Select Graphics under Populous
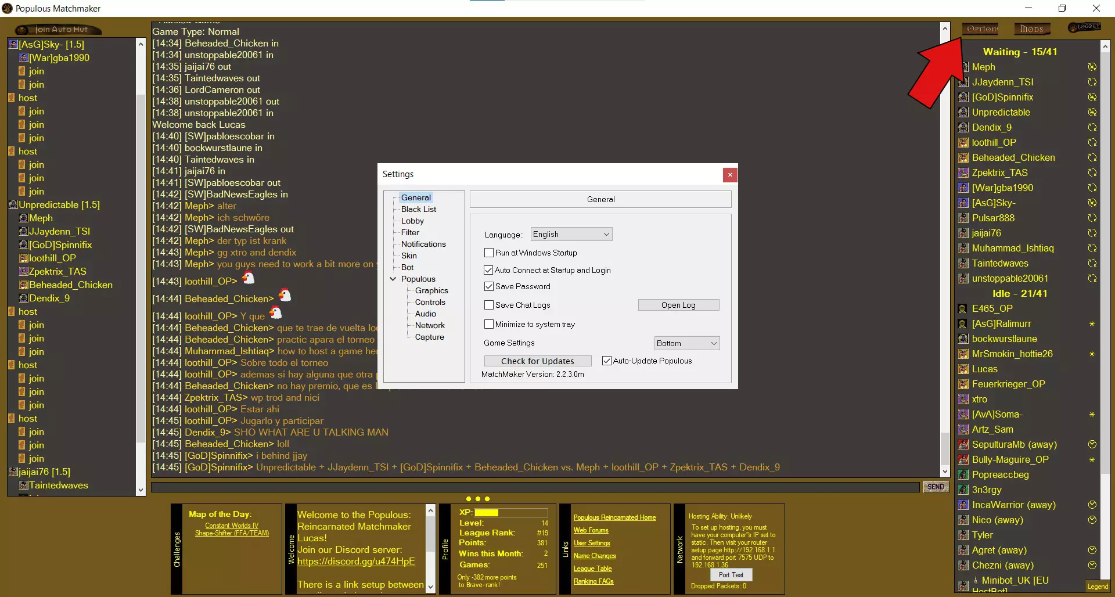The image size is (1115, 597). (x=431, y=290)
